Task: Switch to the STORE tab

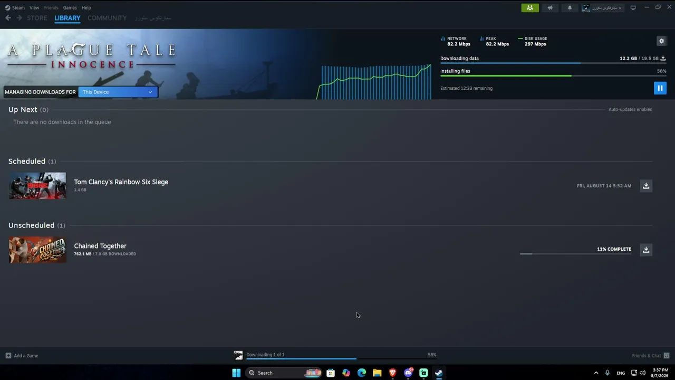Action: click(37, 18)
